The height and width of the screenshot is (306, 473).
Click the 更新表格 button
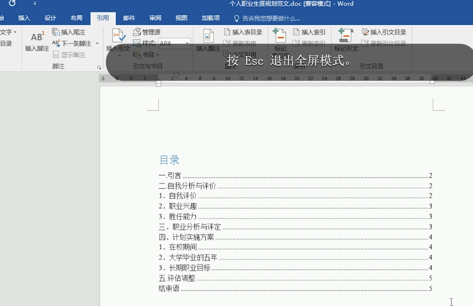click(x=240, y=44)
